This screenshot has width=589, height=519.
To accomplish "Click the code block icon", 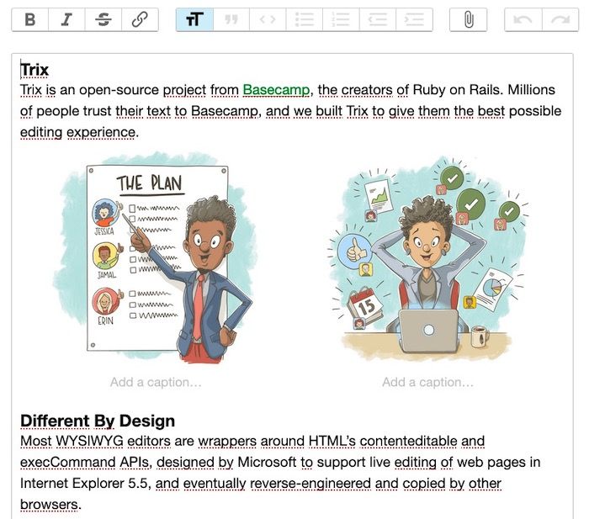I will point(268,20).
